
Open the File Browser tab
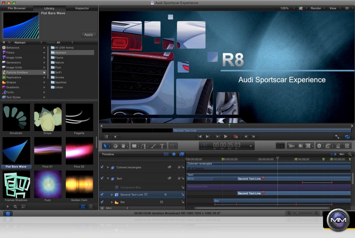point(17,8)
